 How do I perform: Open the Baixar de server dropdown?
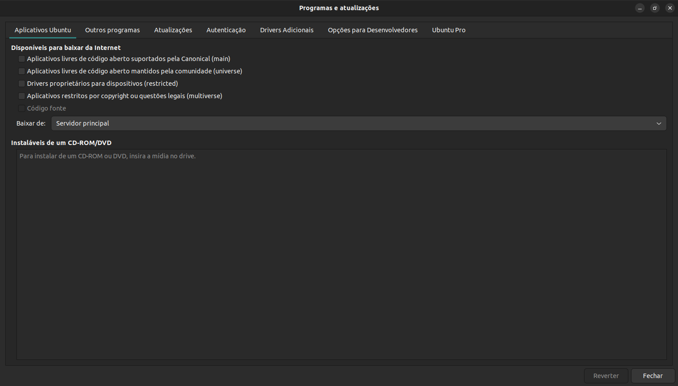point(358,123)
